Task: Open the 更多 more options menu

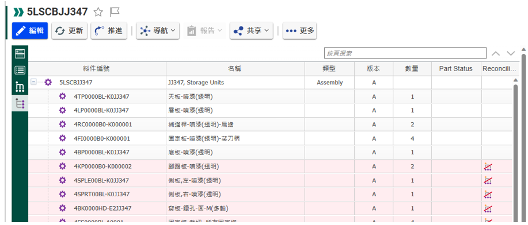Action: click(x=299, y=31)
